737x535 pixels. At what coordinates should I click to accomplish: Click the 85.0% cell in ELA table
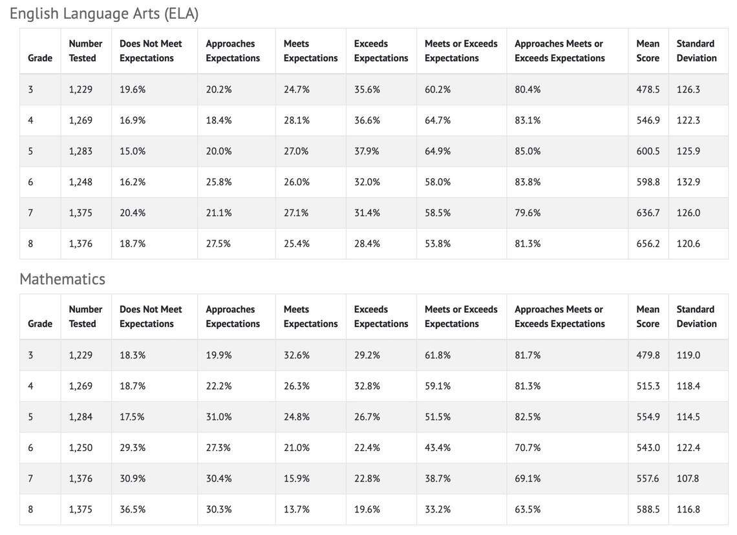pyautogui.click(x=528, y=151)
